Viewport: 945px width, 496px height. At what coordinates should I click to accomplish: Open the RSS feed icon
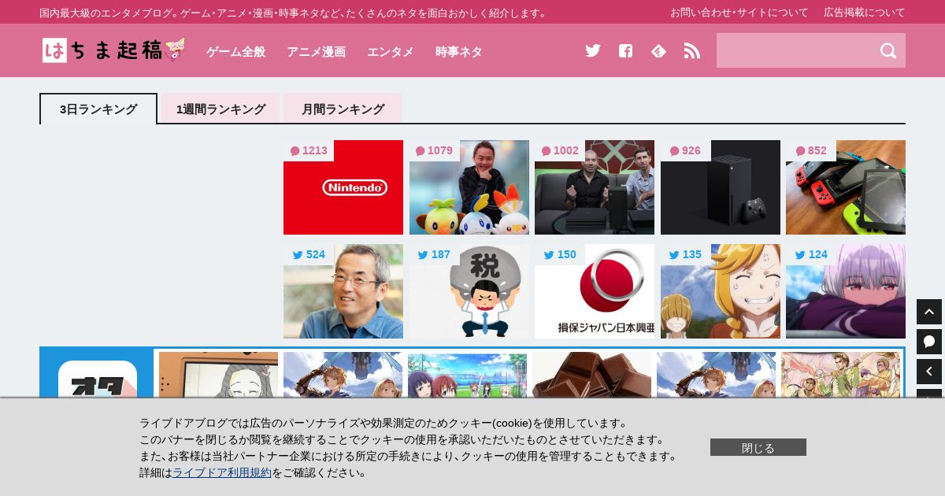click(x=692, y=50)
